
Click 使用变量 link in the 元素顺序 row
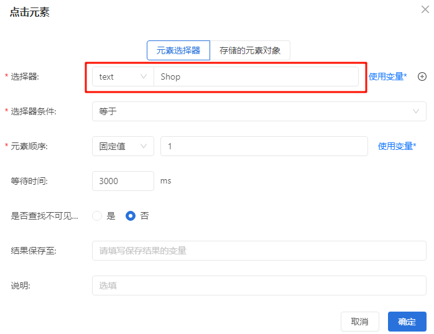(397, 146)
